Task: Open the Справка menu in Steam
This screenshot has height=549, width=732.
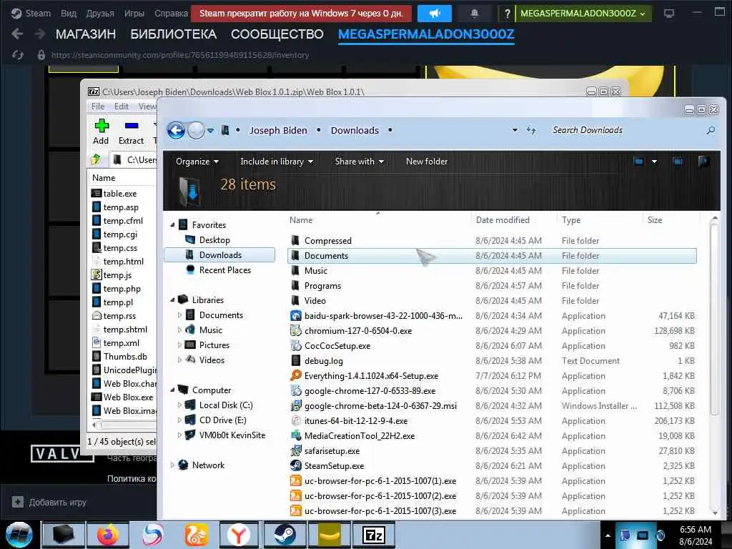Action: (171, 13)
